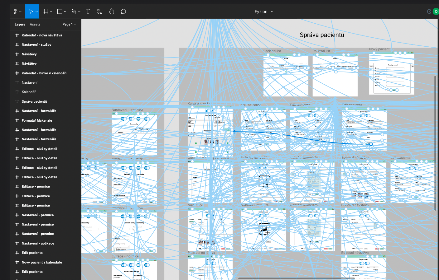Switch to the Assets tab

click(35, 24)
